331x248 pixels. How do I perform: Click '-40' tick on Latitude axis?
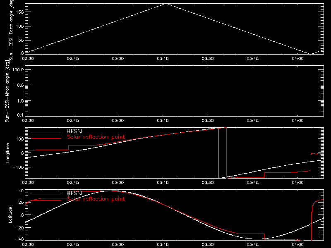(x=19, y=239)
